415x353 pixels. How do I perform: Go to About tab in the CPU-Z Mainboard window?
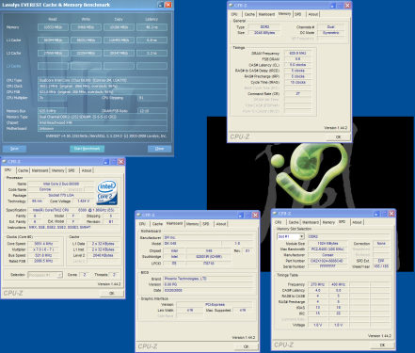tap(221, 224)
